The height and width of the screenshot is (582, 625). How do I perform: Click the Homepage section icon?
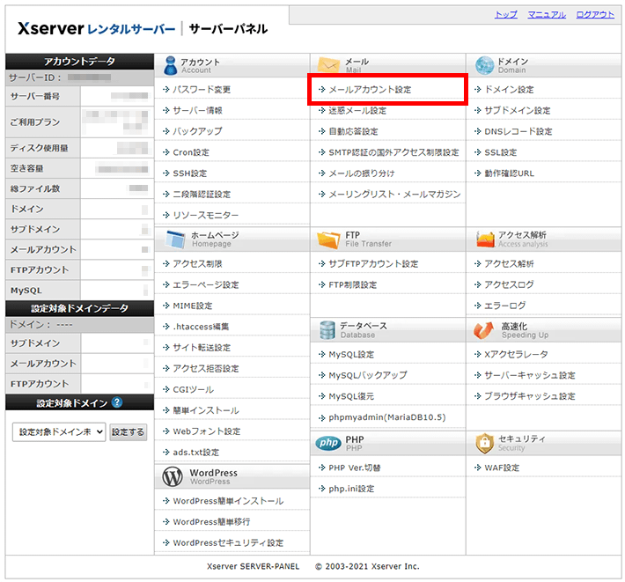(175, 239)
